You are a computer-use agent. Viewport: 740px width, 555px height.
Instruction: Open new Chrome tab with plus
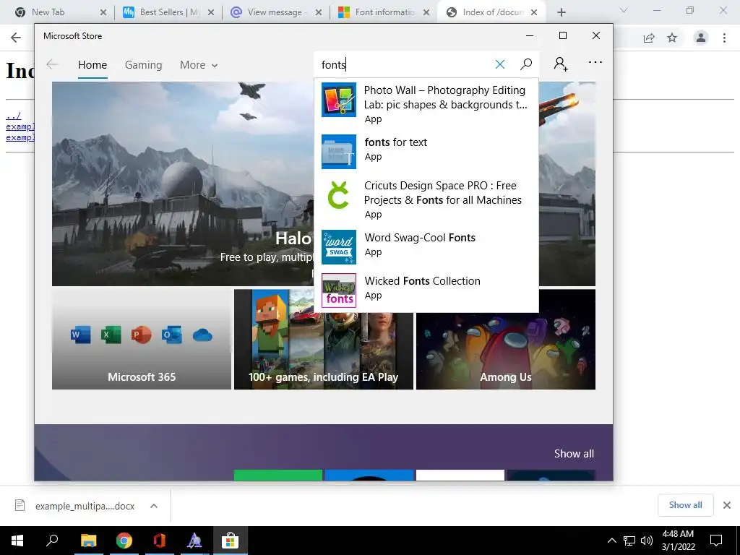[561, 12]
